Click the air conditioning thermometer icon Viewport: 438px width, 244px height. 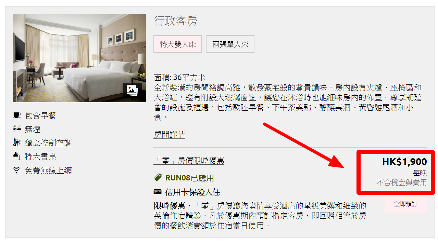coord(17,143)
